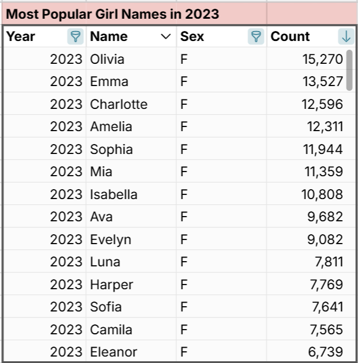Screen dimensions: 358x363
Task: Click the filter icon in Sex header
Action: tap(256, 37)
